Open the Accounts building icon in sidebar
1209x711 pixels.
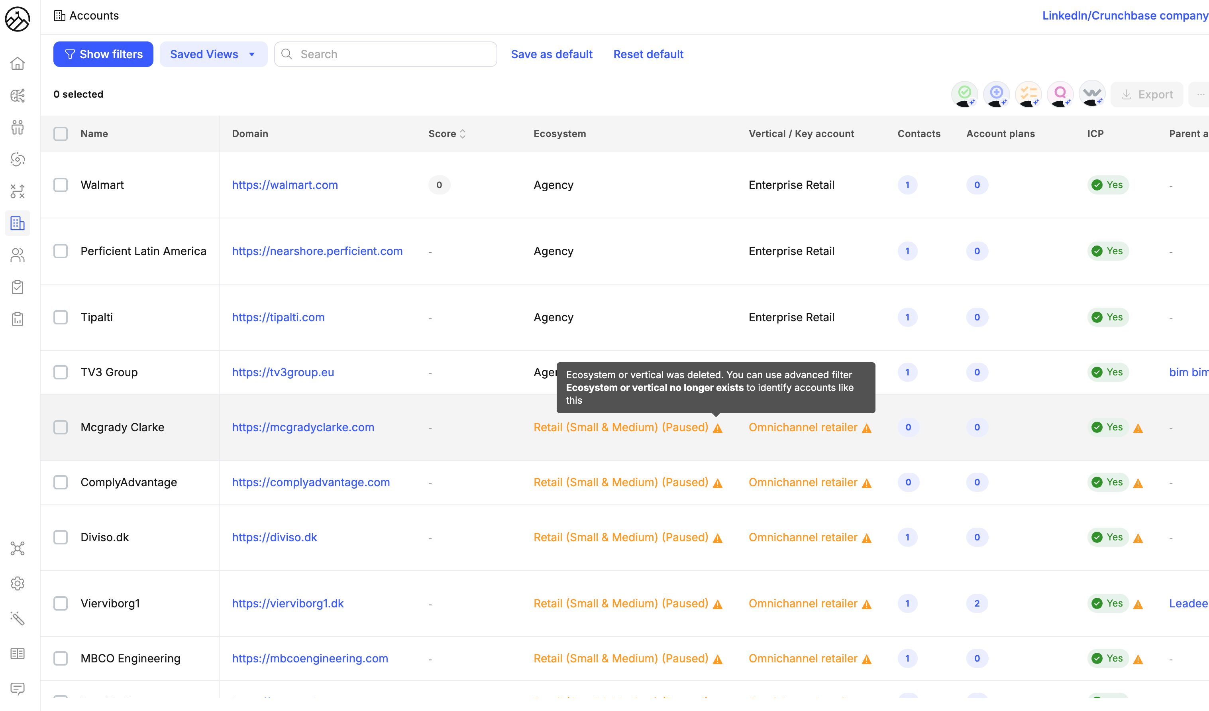pos(17,223)
